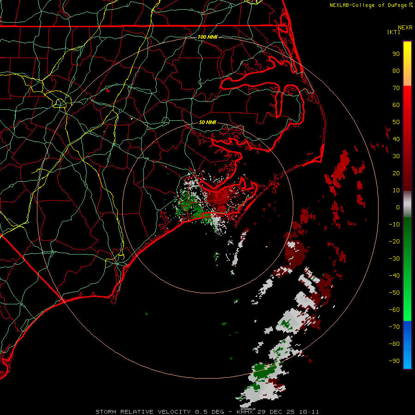The image size is (415, 415).
Task: Click the [KT] units label
Action: (393, 32)
